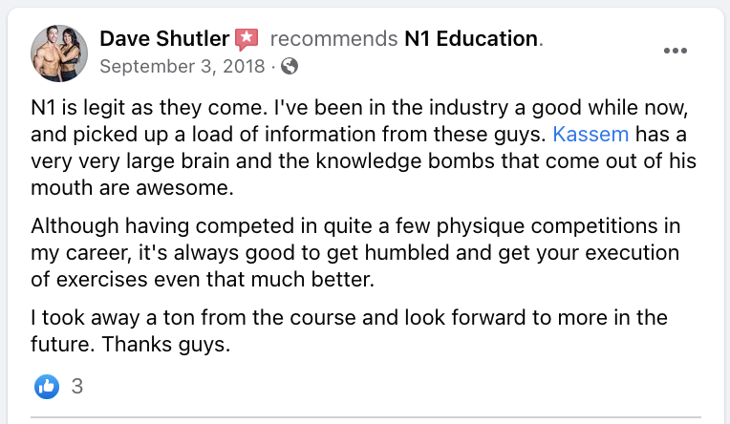This screenshot has height=424, width=730.
Task: Click the Public globe privacy icon
Action: (x=290, y=66)
